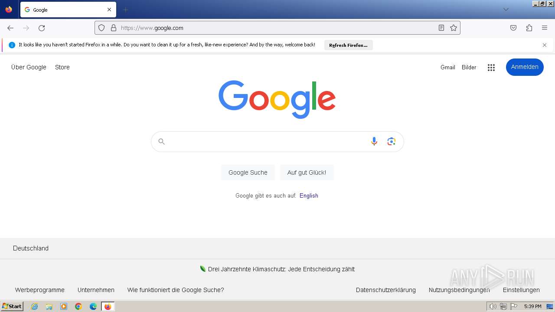
Task: Open the Klimaschutz climate message link
Action: pos(281,269)
